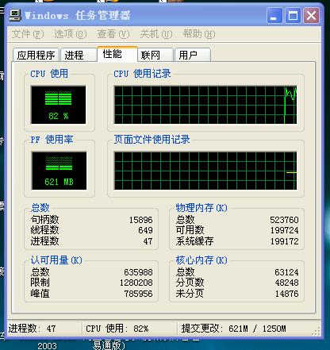Click the CPU 使用 82% gauge
This screenshot has width=330, height=350.
click(x=59, y=105)
